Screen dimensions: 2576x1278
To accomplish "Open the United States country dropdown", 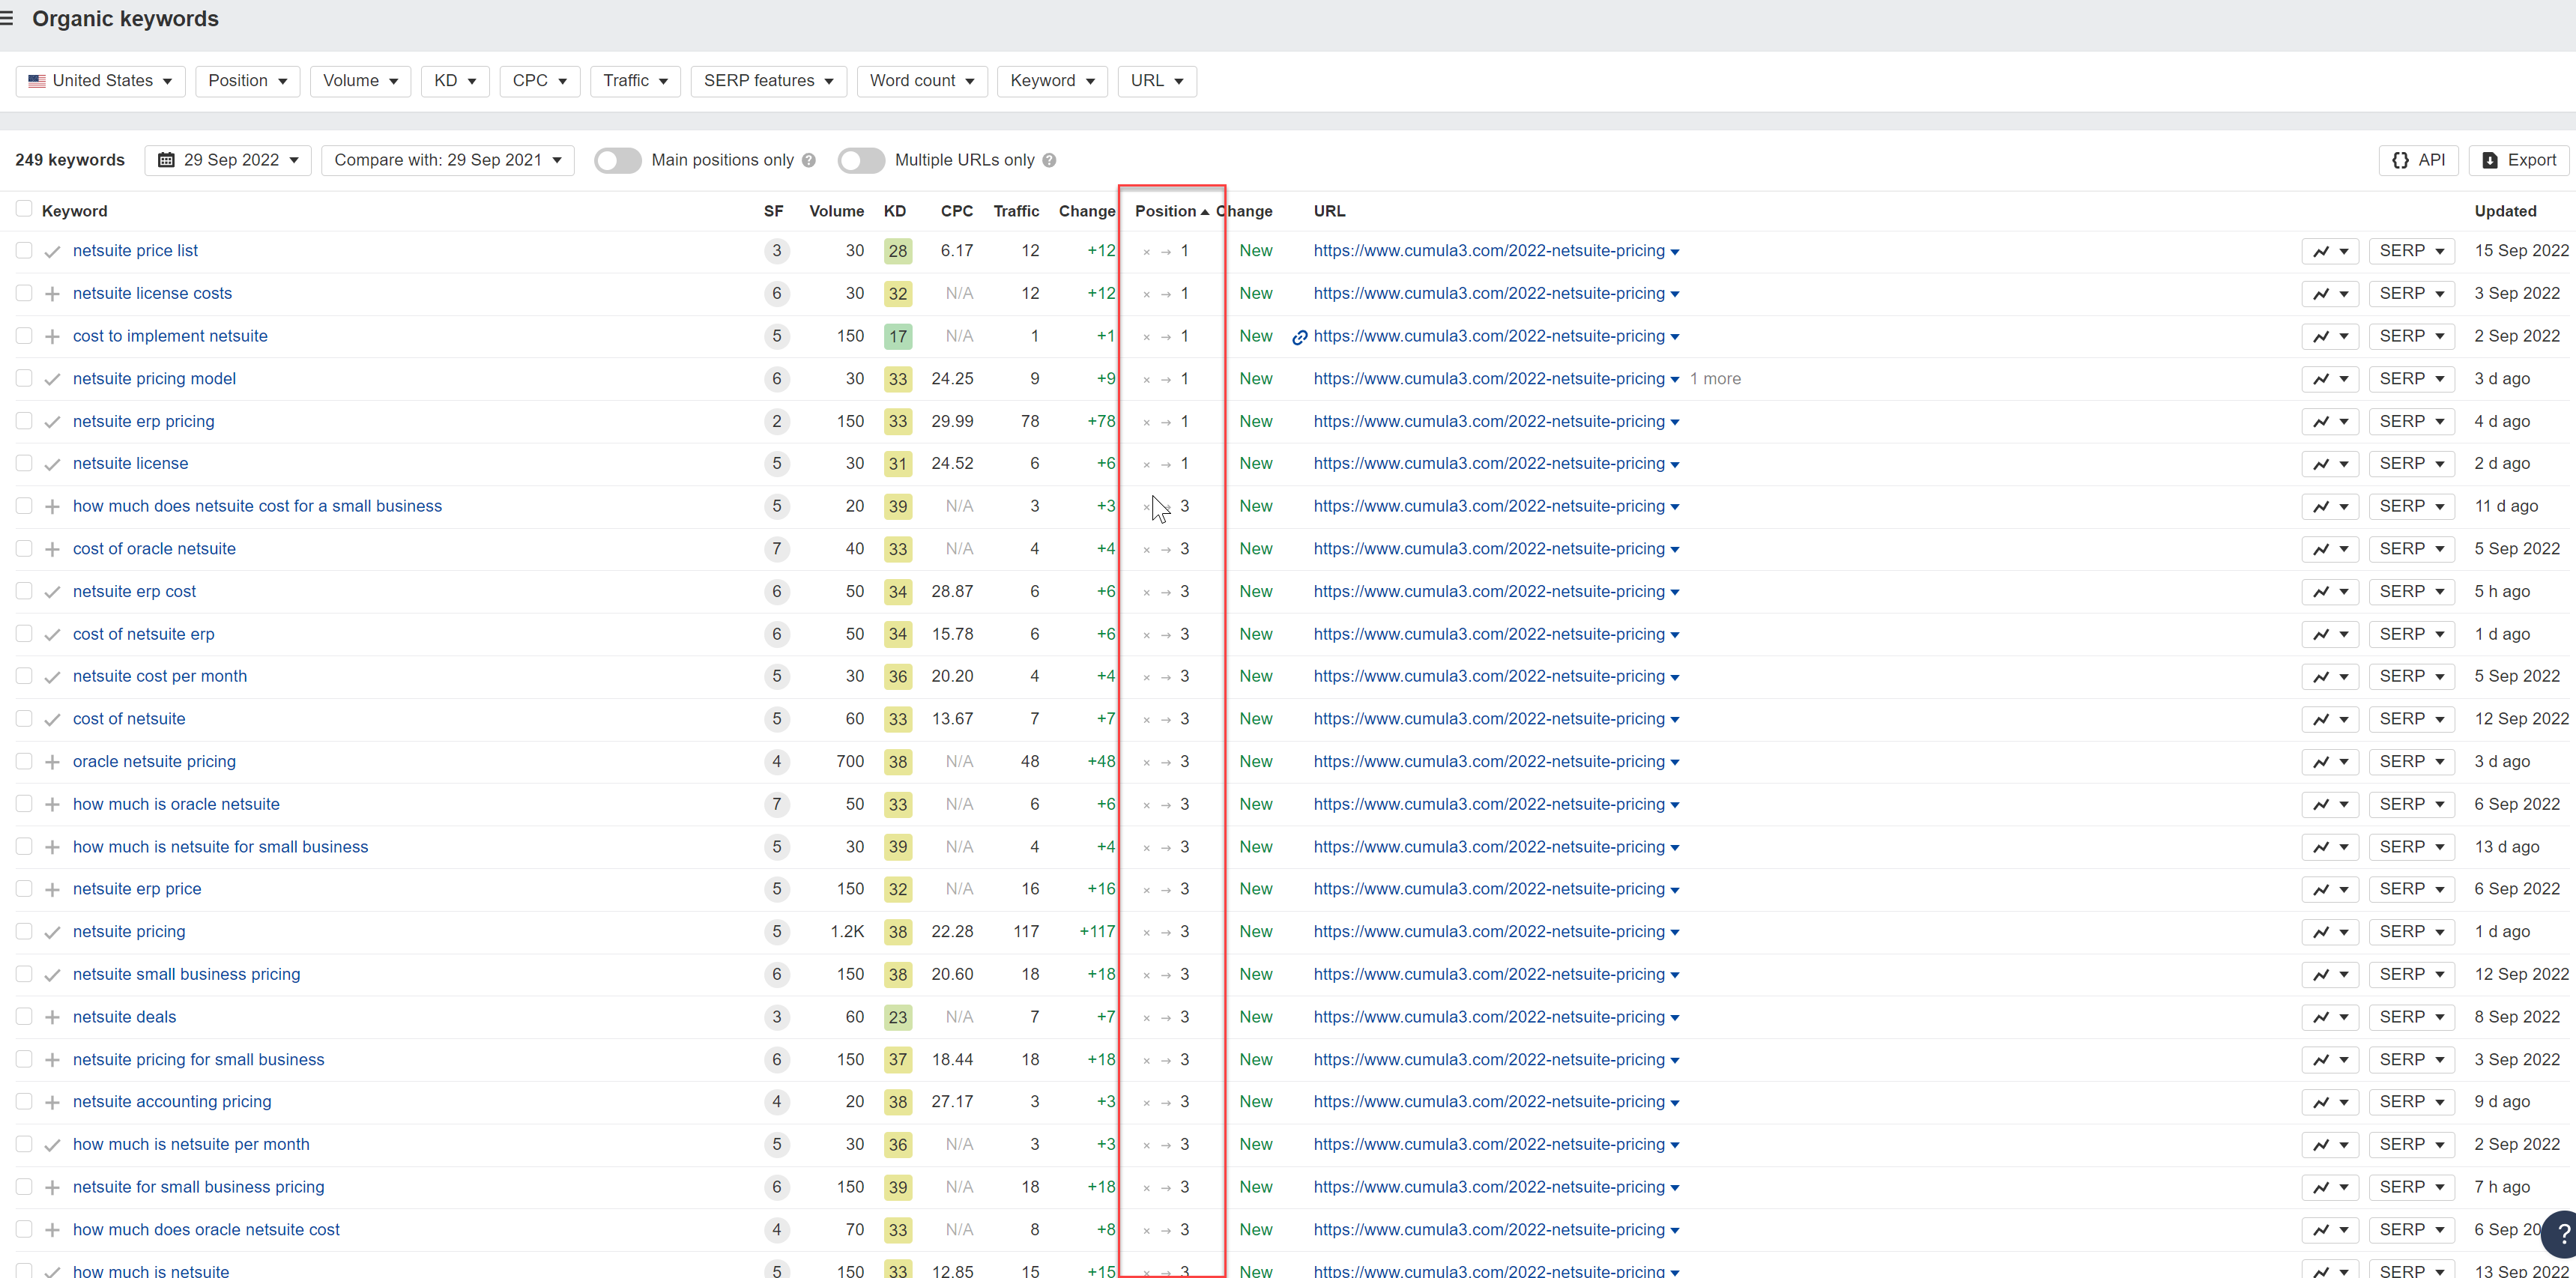I will click(x=100, y=81).
